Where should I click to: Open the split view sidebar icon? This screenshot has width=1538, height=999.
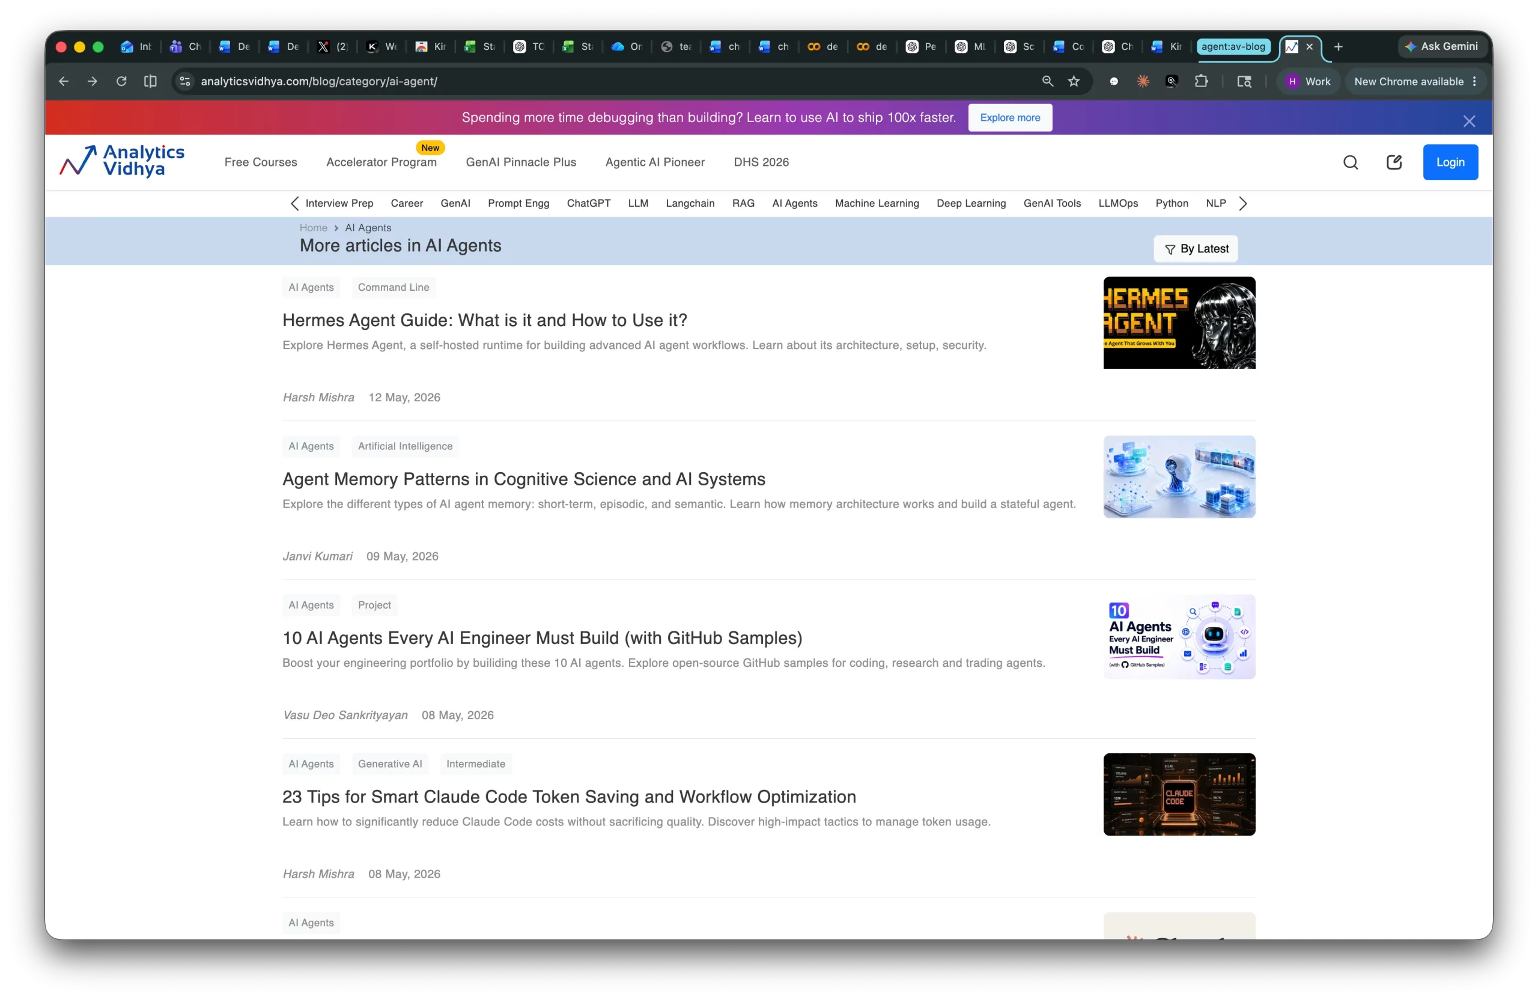[x=150, y=82]
